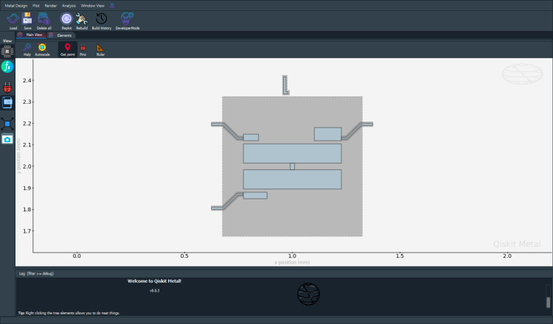The image size is (553, 324).
Task: Autoscale the plot view
Action: click(x=42, y=49)
